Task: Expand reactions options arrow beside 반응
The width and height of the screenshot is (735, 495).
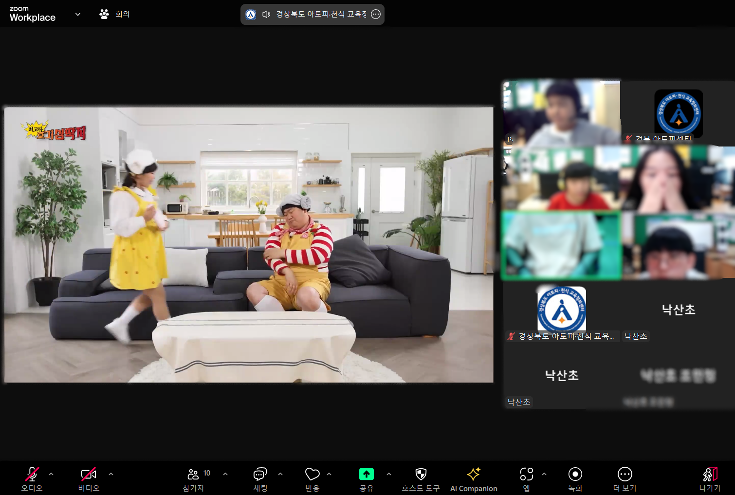Action: (x=329, y=474)
